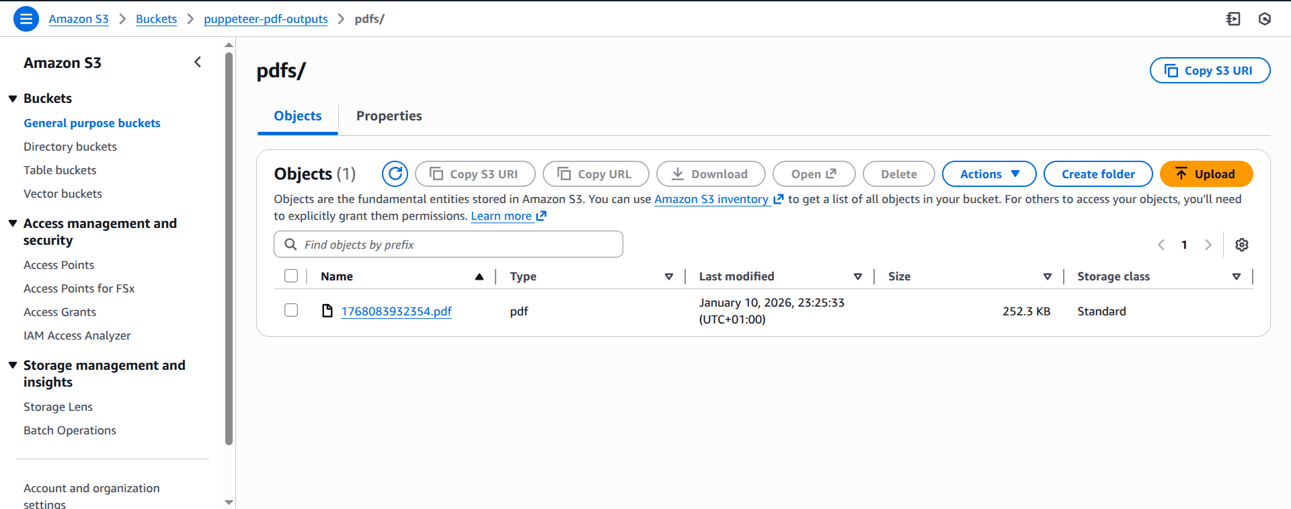Open Access Points page
Screen dimensions: 1291x509
58,265
